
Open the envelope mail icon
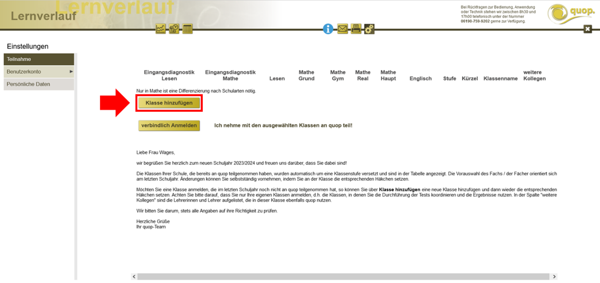(342, 29)
